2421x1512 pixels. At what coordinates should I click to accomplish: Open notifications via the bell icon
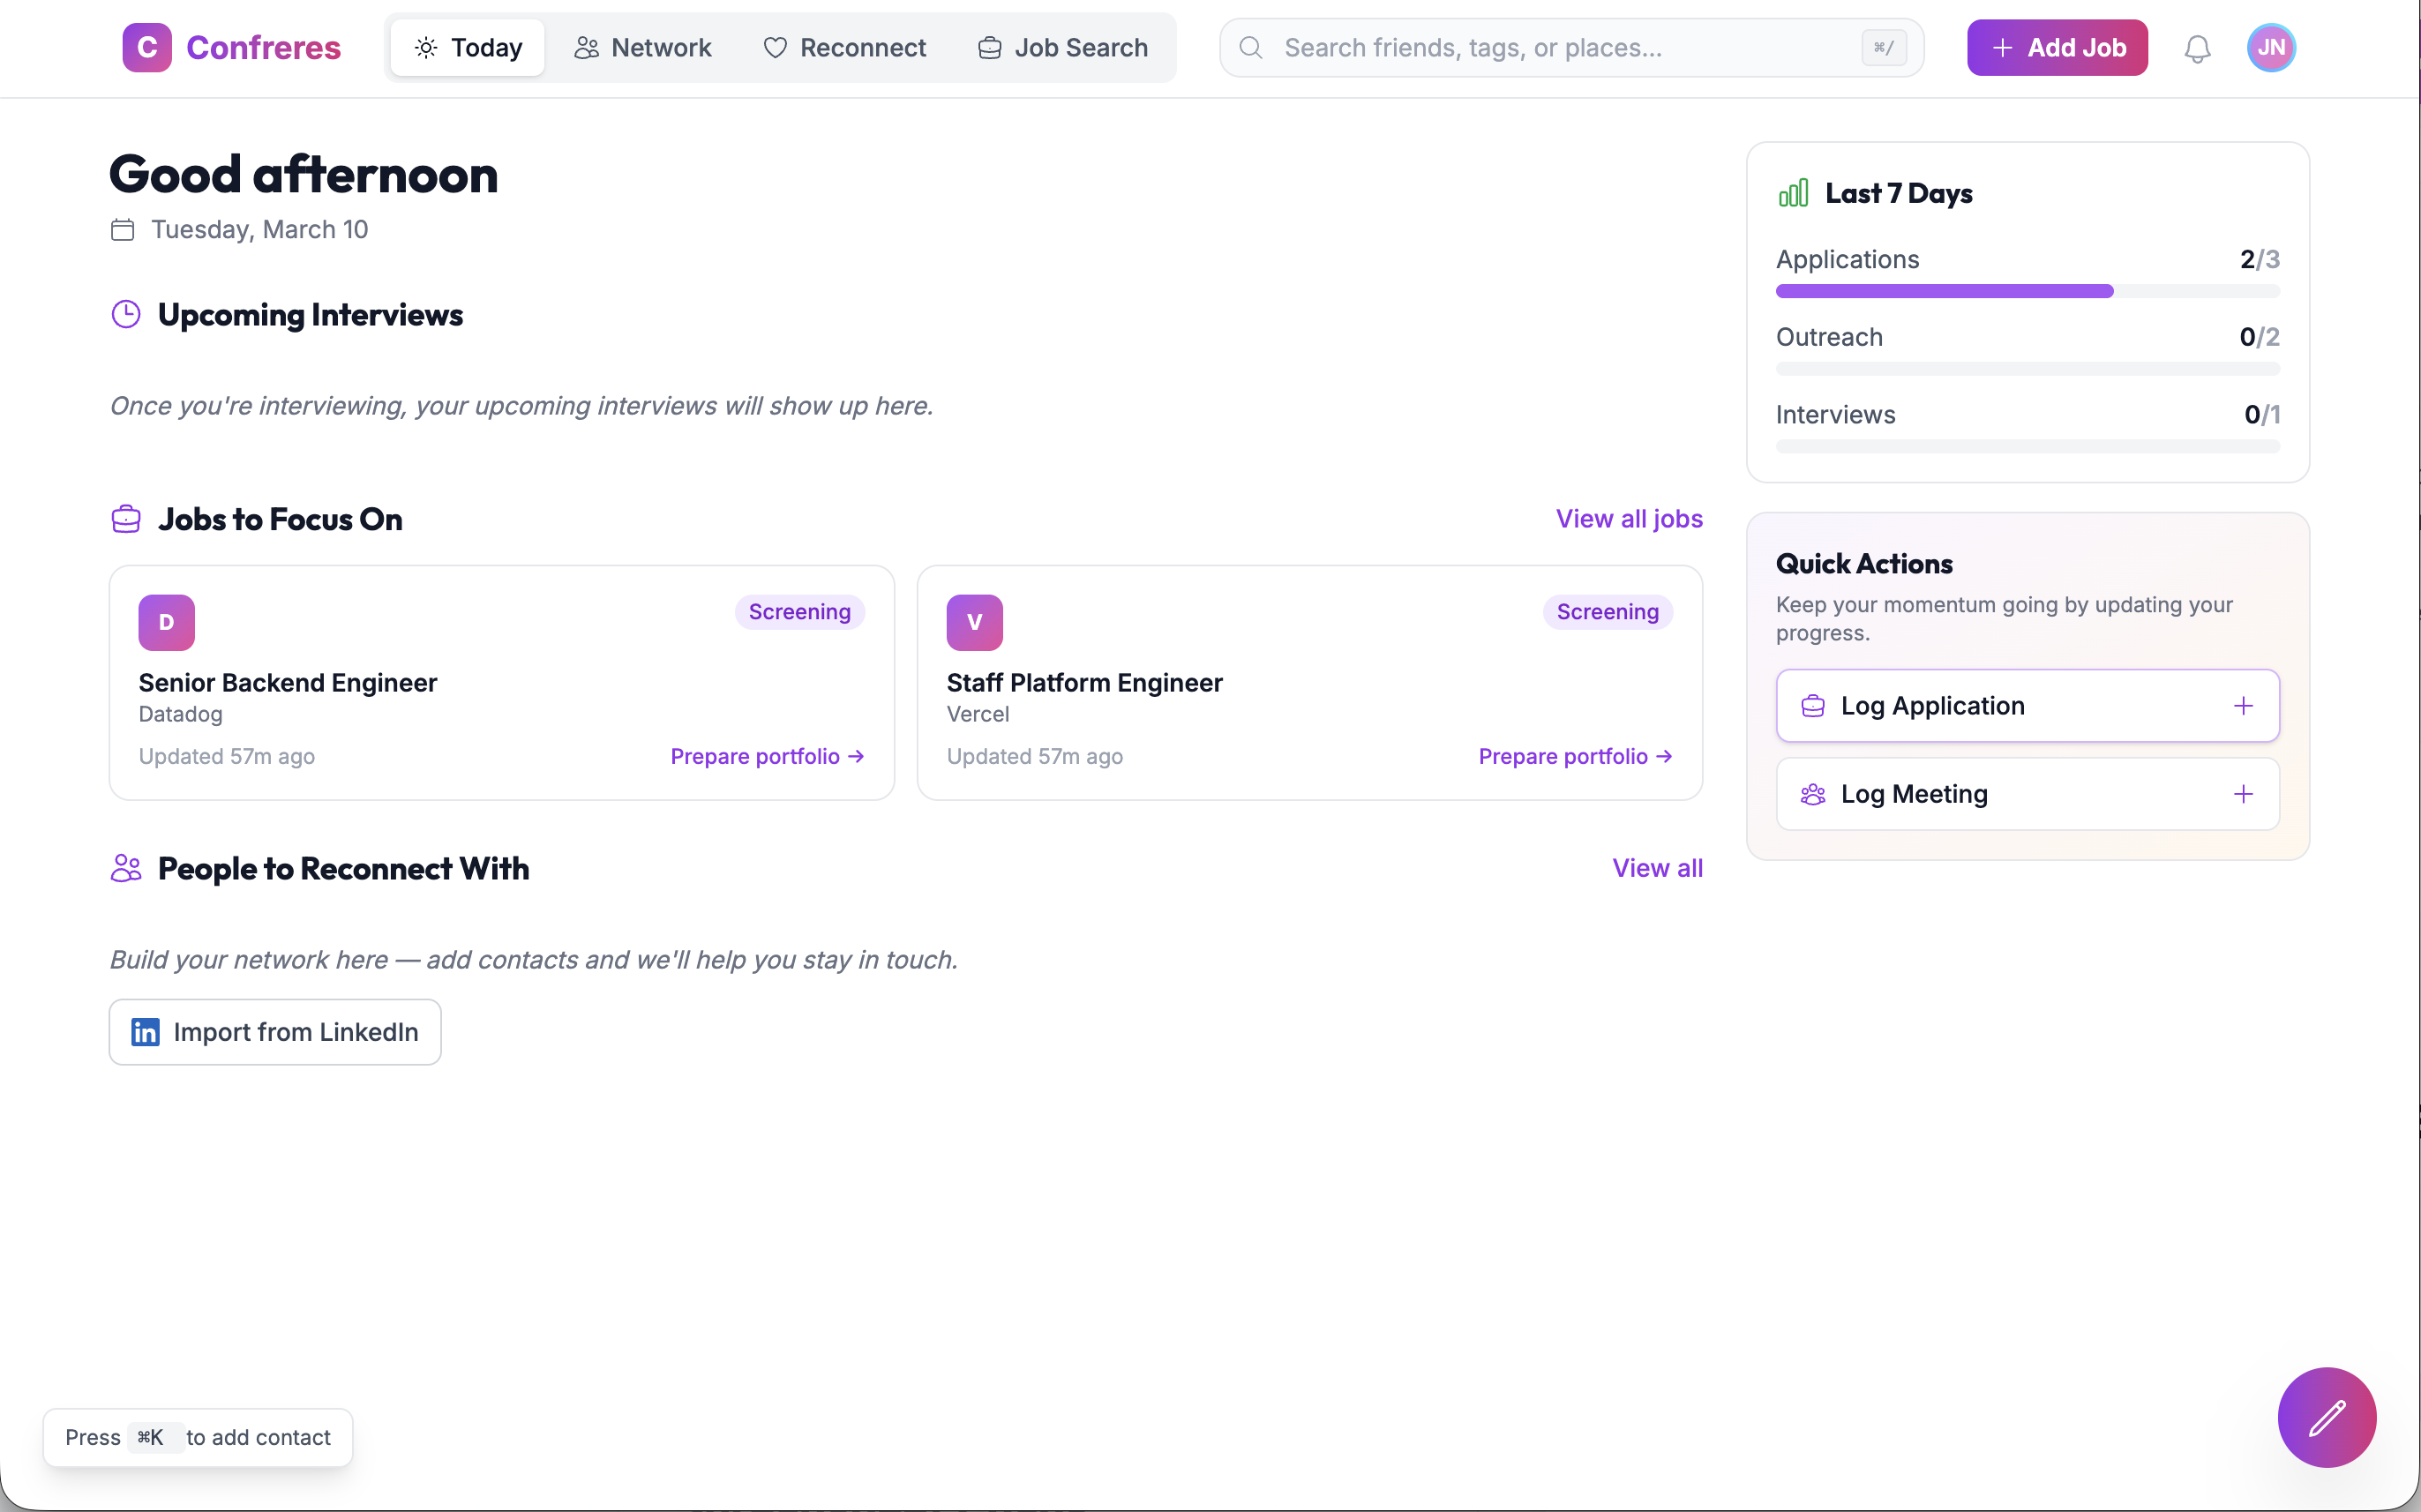(2197, 47)
